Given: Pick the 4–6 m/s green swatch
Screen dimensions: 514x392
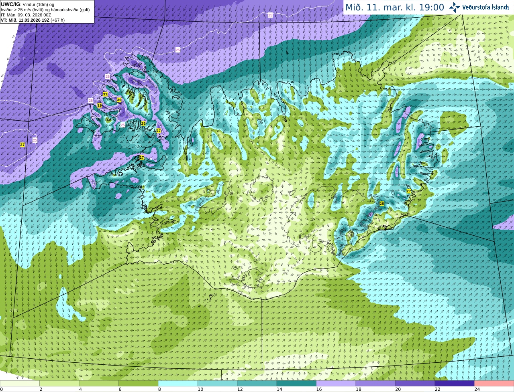Looking at the screenshot, I should (99, 383).
